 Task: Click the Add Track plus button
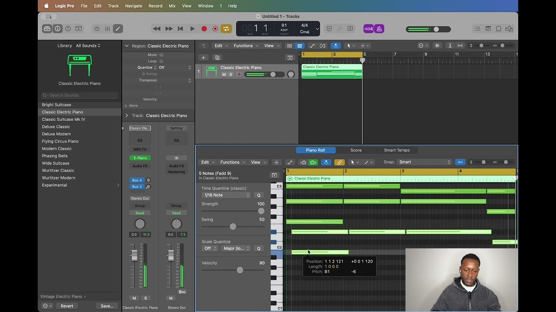coord(203,58)
